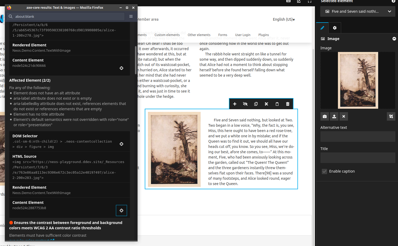Open keyboard shortcuts icon in top bar
Viewport: 398px width, 246px height.
tap(288, 1)
